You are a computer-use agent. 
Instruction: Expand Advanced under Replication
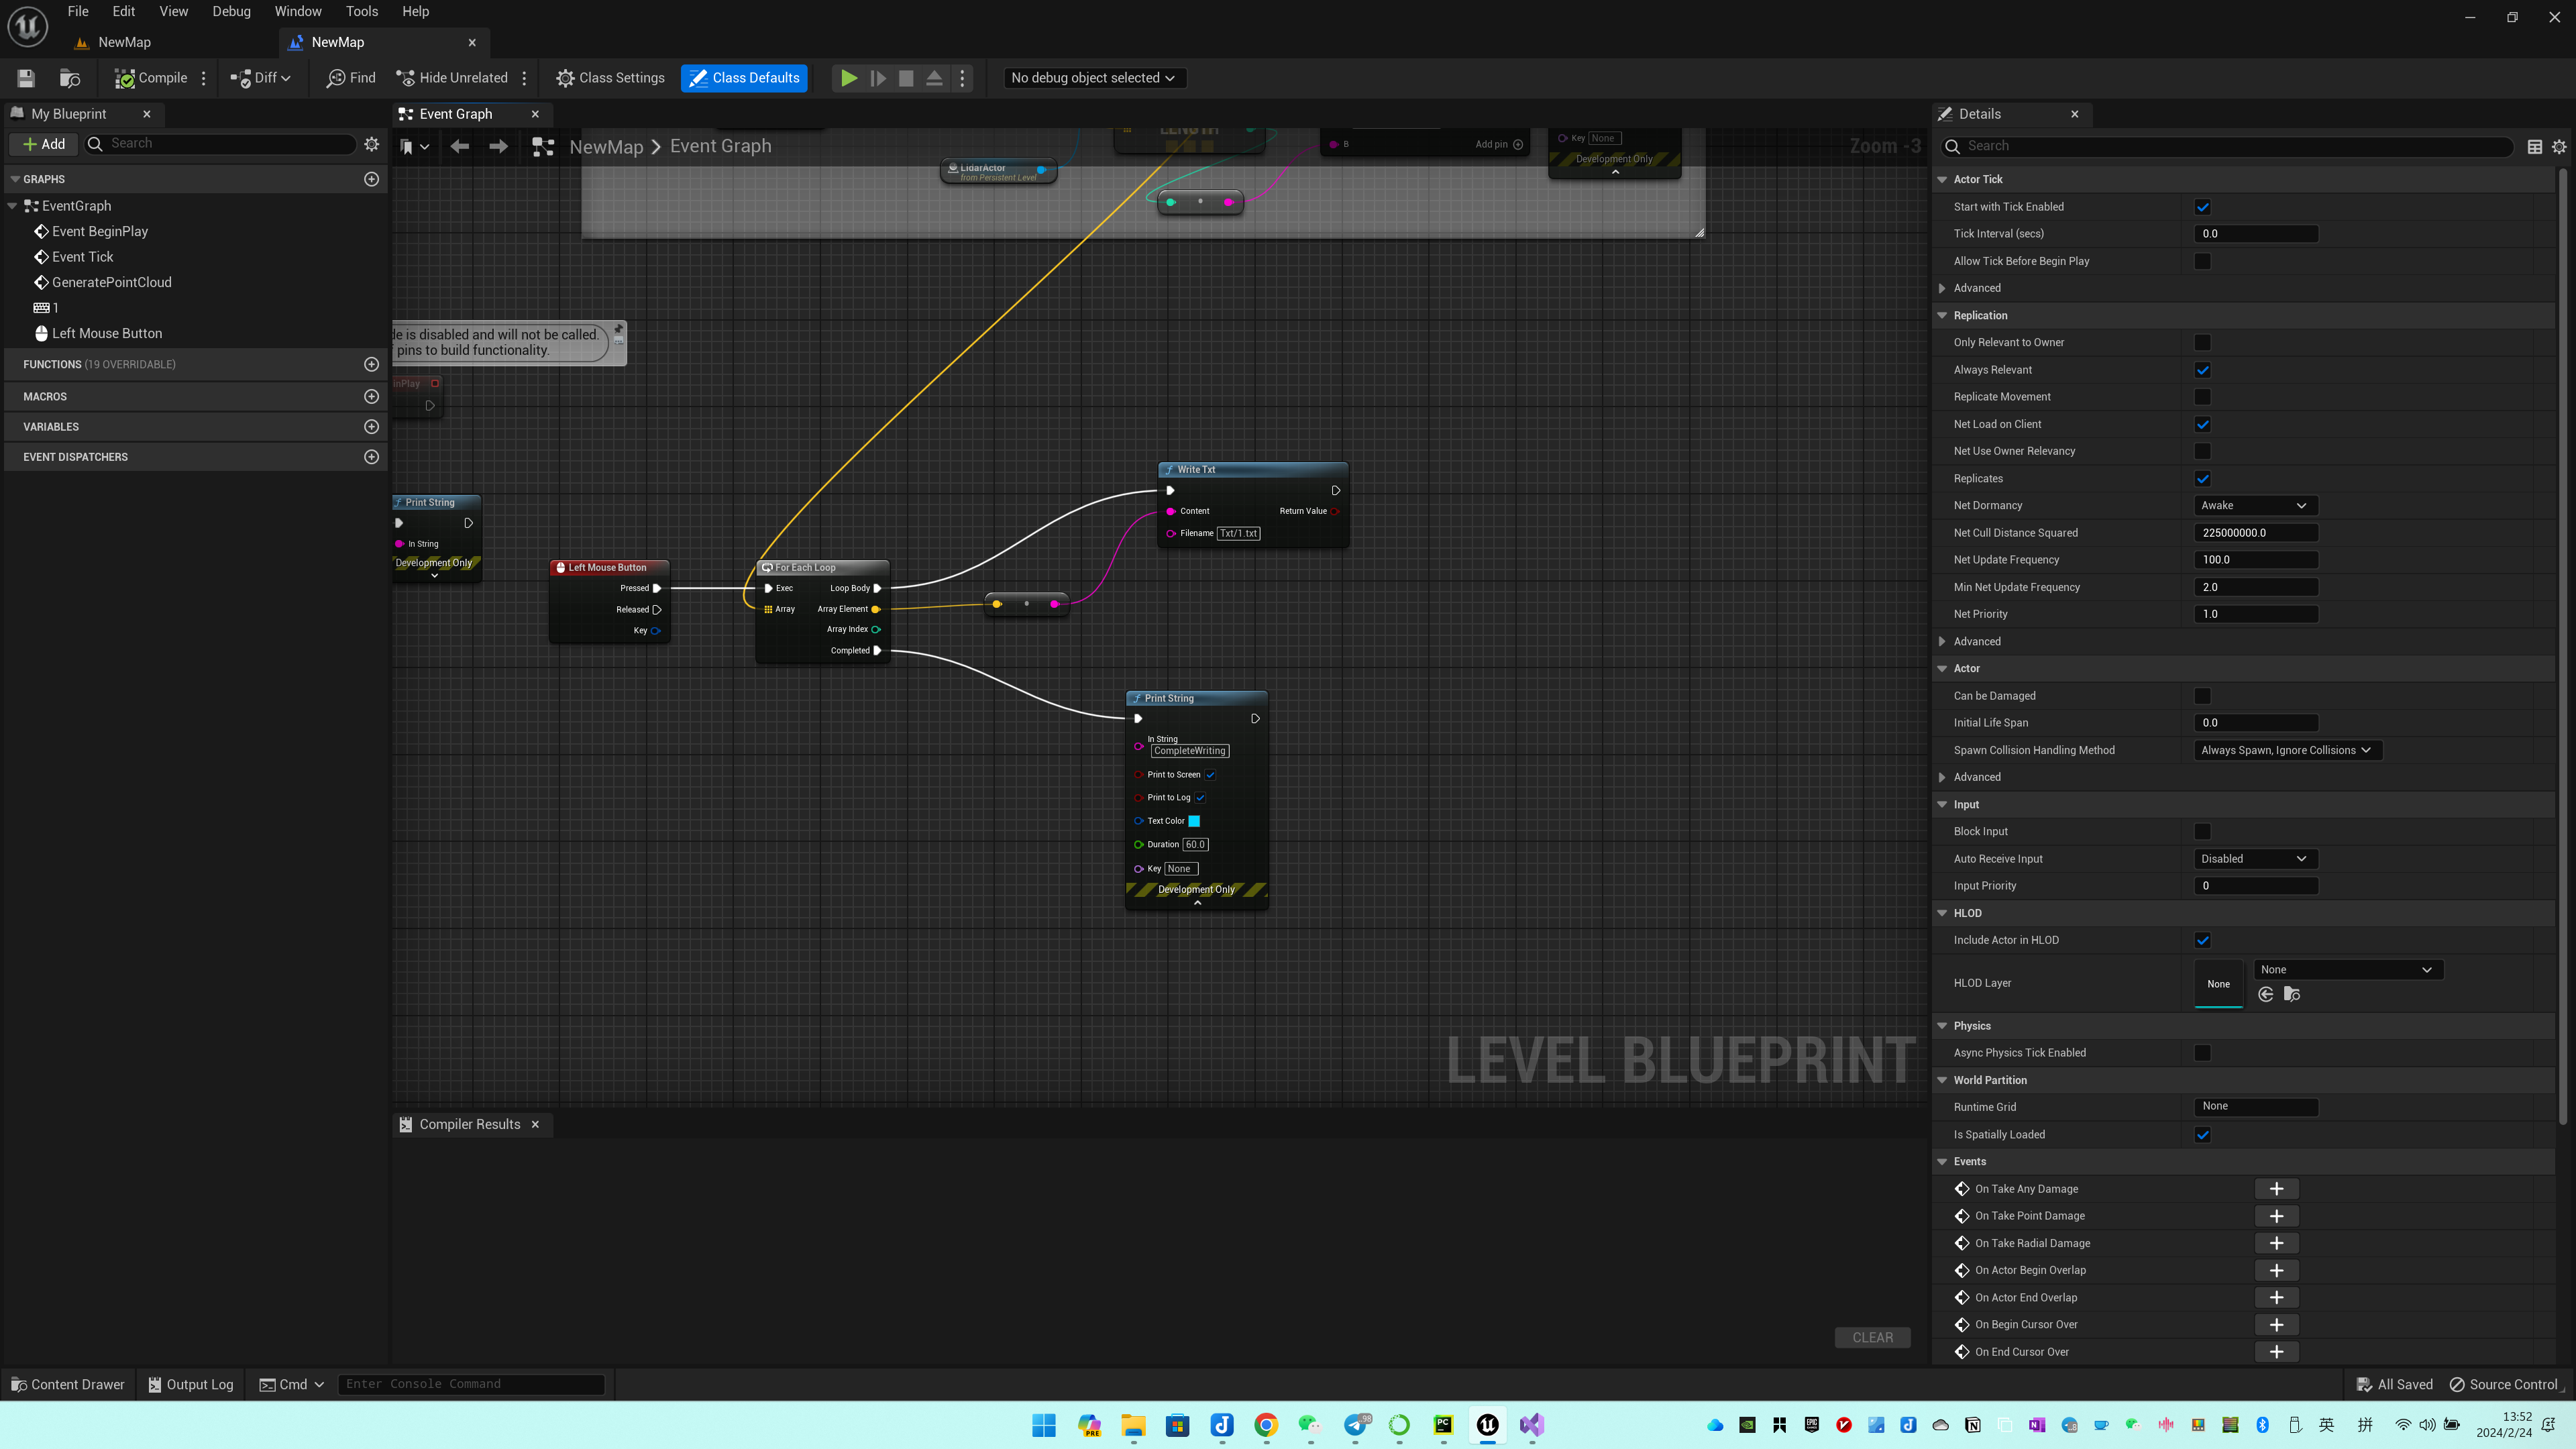1942,642
